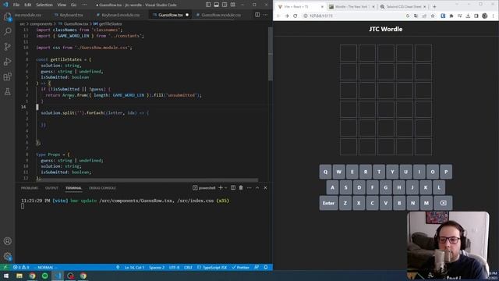Click the Ln 14, Col 1 position indicator

134,267
